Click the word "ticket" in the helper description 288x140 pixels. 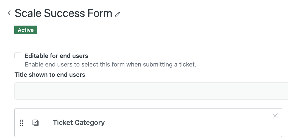[186, 65]
